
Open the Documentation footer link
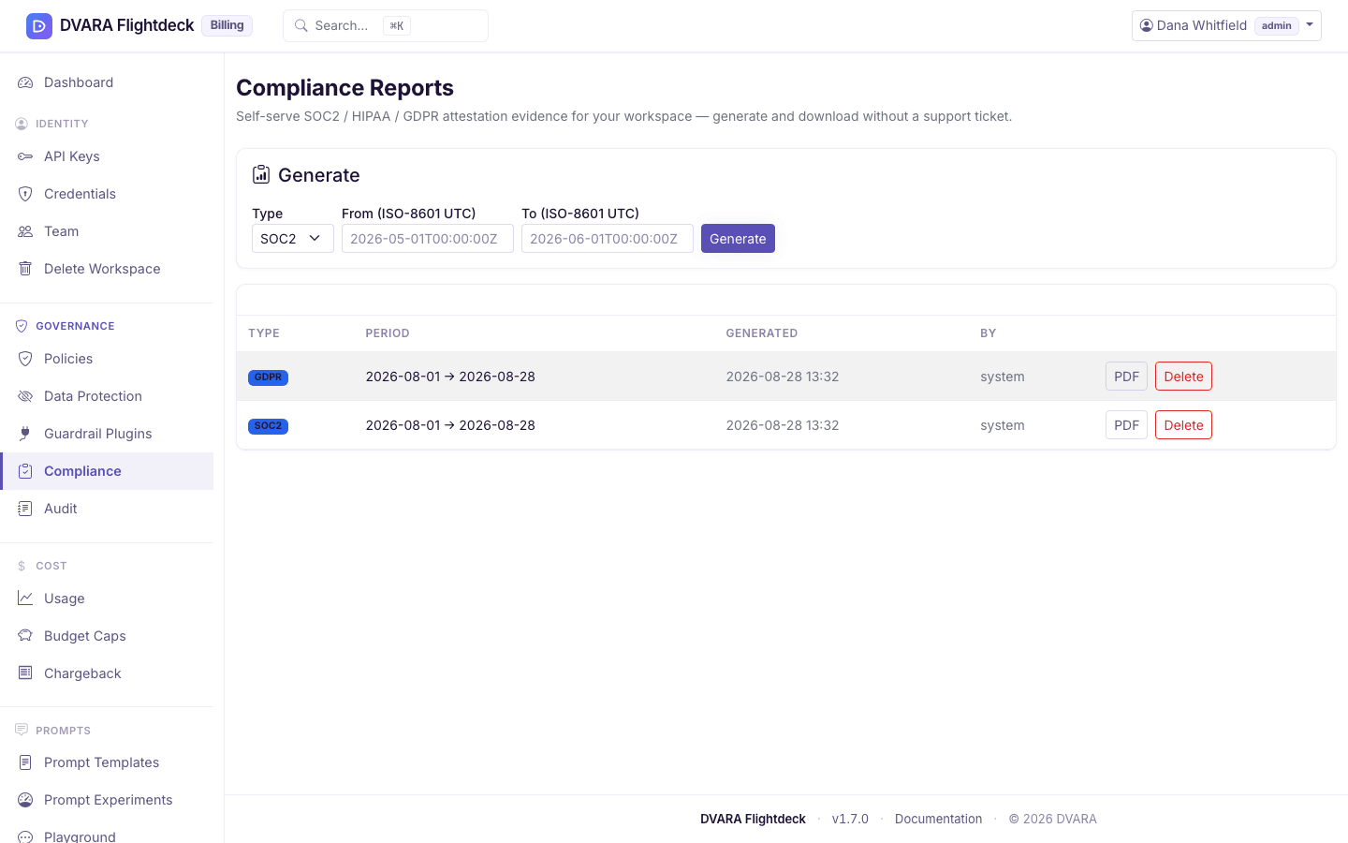tap(938, 819)
